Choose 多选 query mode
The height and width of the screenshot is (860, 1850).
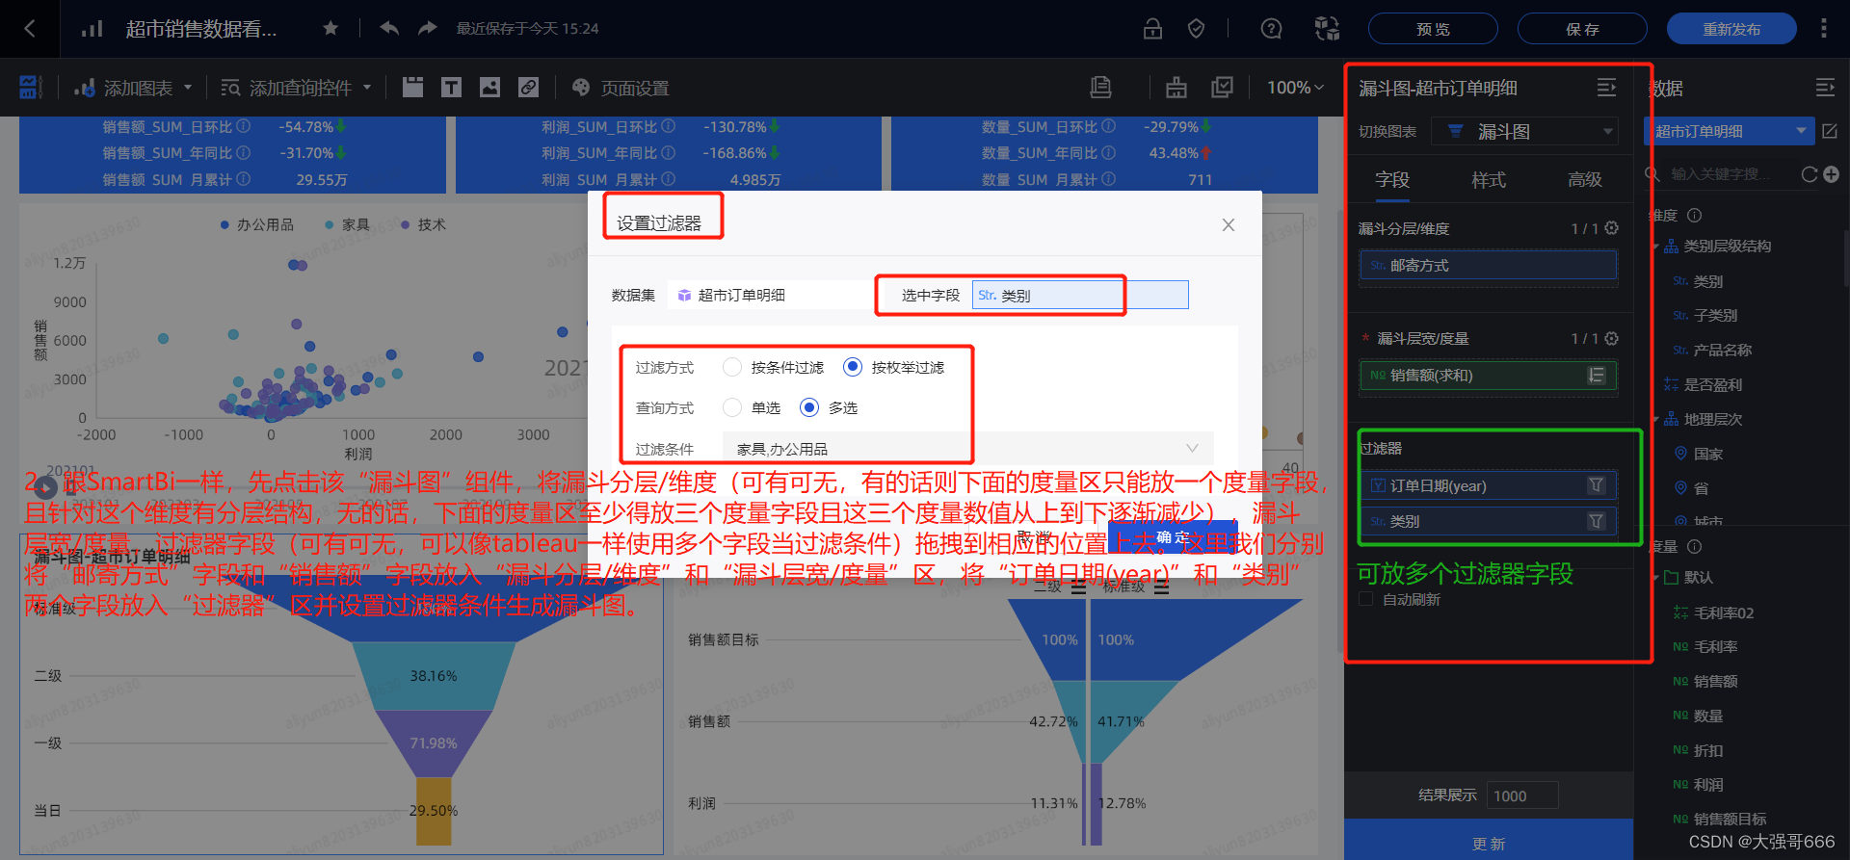tap(809, 407)
